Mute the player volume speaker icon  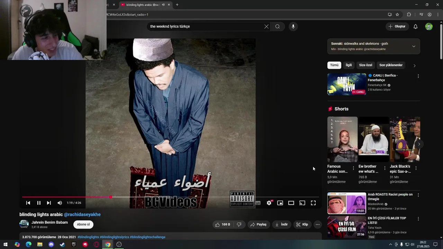coord(60,203)
